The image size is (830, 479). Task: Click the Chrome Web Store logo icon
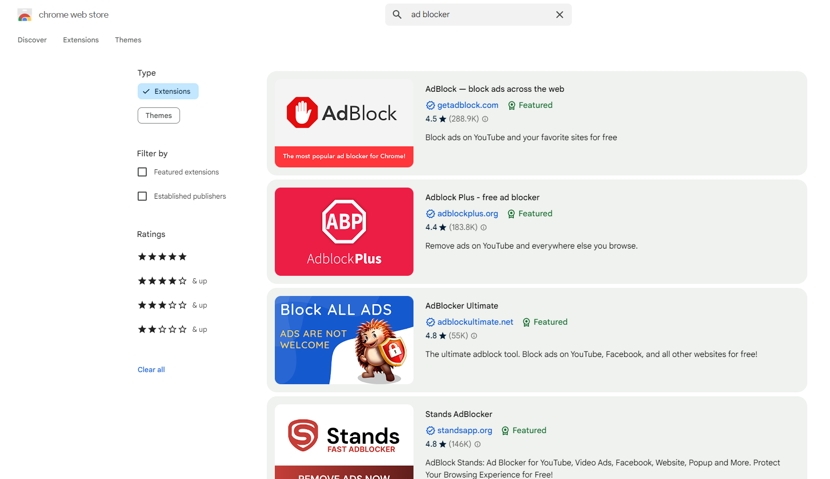coord(25,15)
